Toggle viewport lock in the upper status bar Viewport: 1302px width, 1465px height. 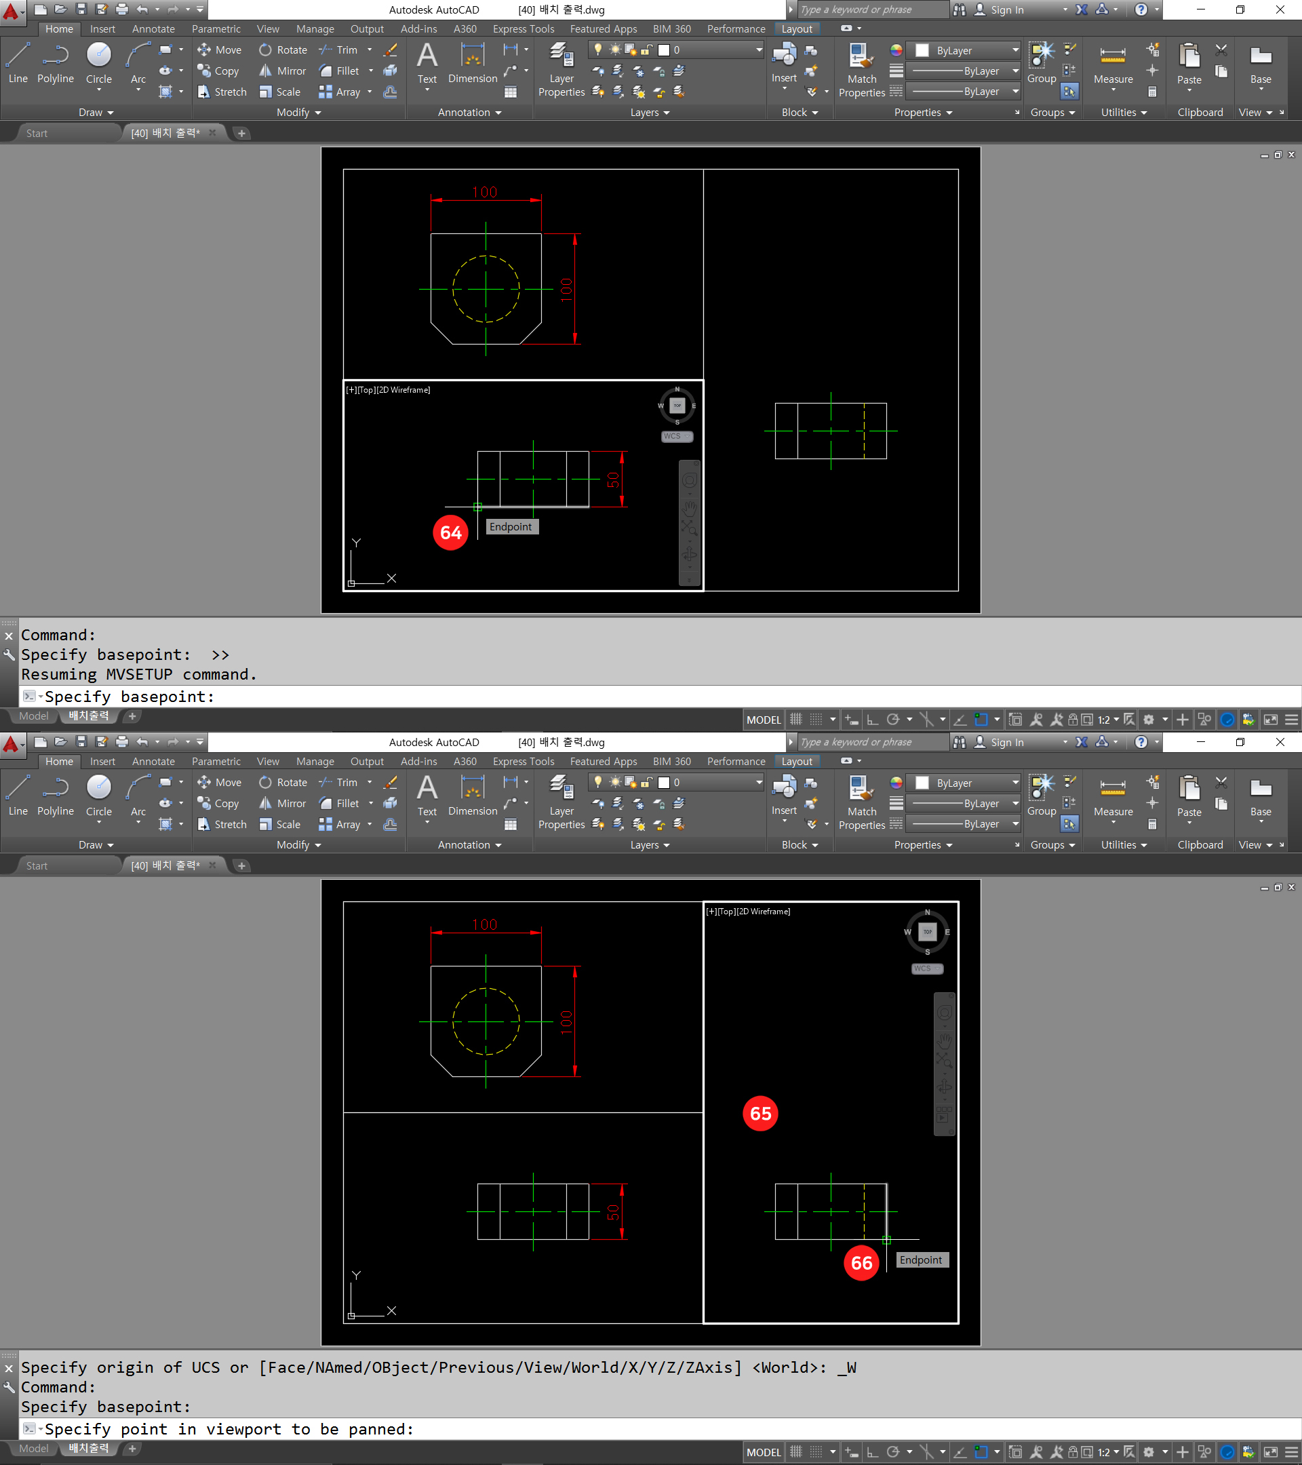[x=1073, y=719]
